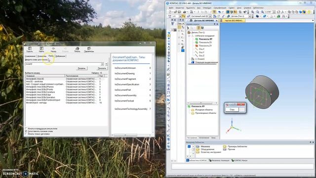Open the Справка menu
The width and height of the screenshot is (316, 178).
[247, 8]
